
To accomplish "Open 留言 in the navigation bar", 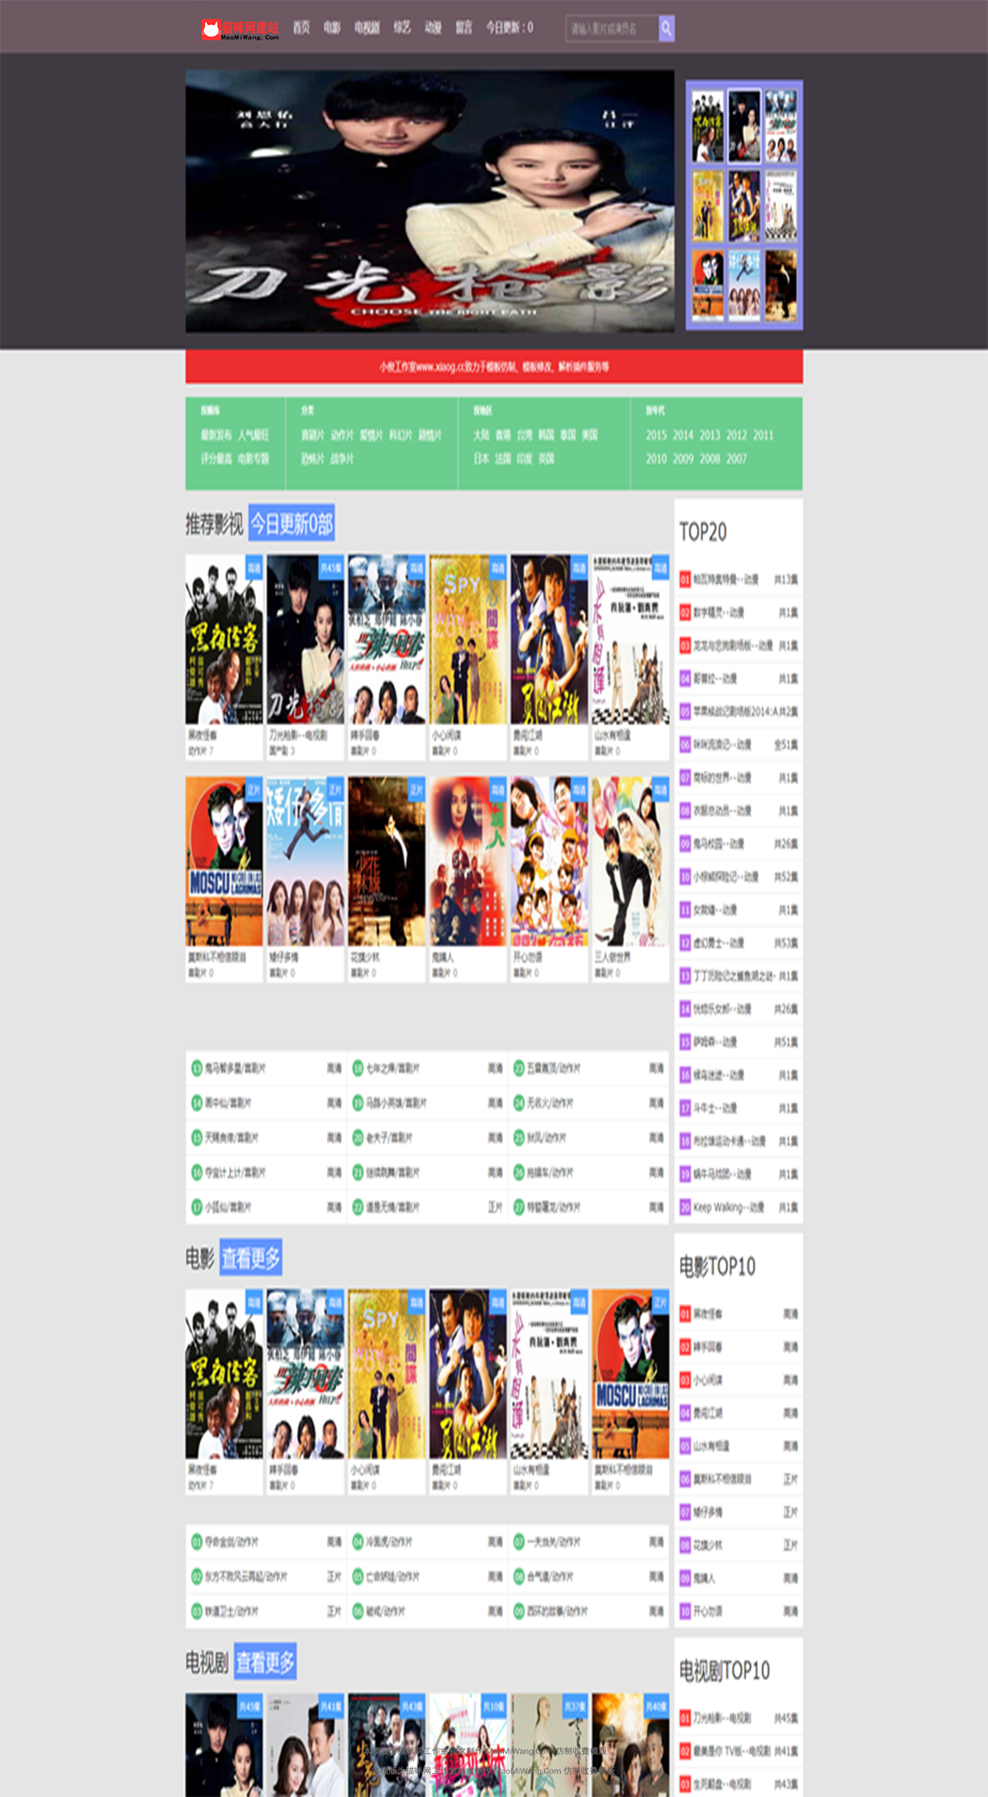I will click(x=464, y=28).
